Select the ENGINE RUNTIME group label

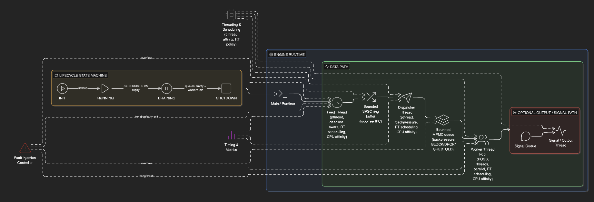[x=289, y=55]
